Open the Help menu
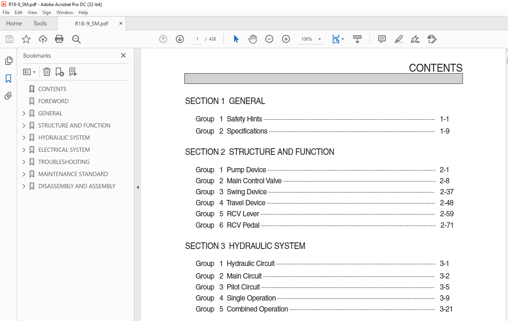The width and height of the screenshot is (508, 321). [x=83, y=13]
